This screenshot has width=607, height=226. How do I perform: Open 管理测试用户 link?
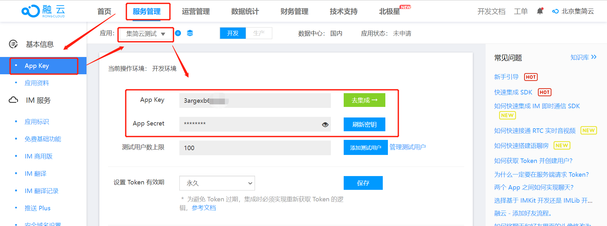click(407, 147)
